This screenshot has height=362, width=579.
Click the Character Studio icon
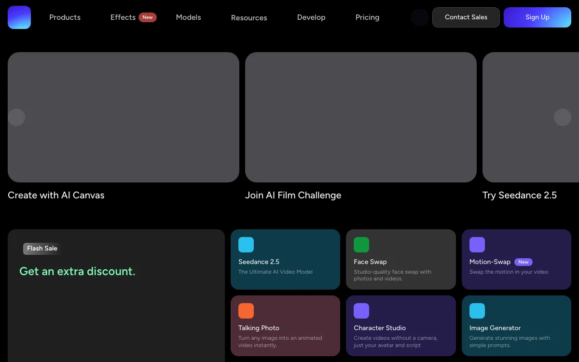click(x=361, y=311)
